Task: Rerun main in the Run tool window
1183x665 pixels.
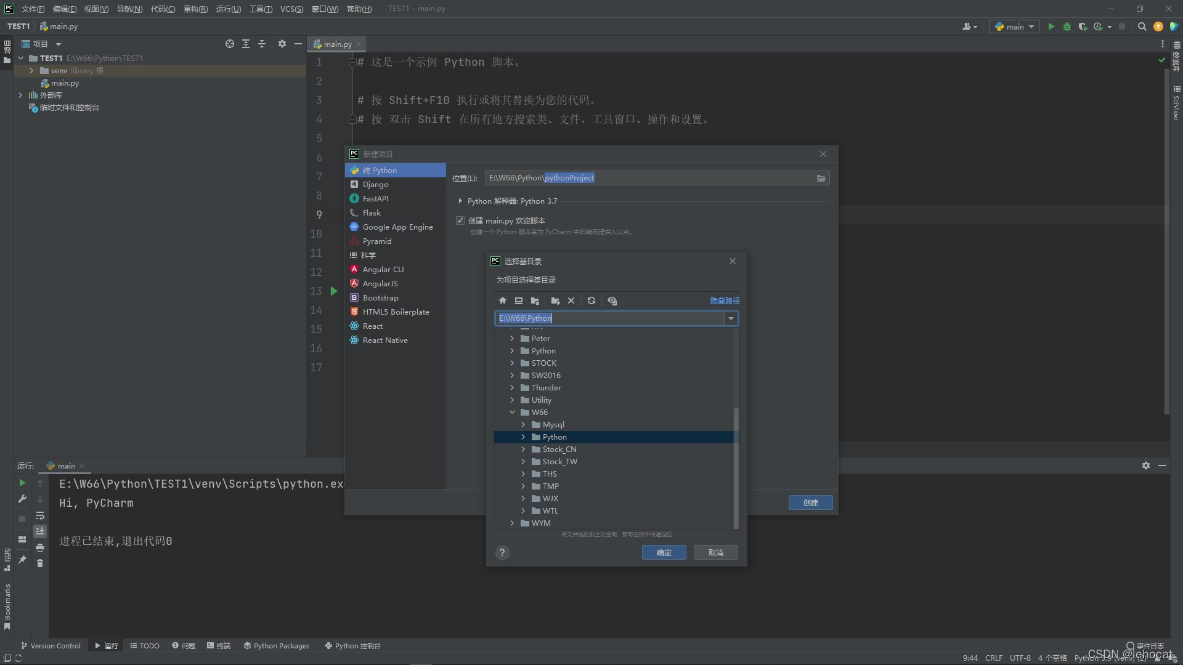Action: coord(22,483)
